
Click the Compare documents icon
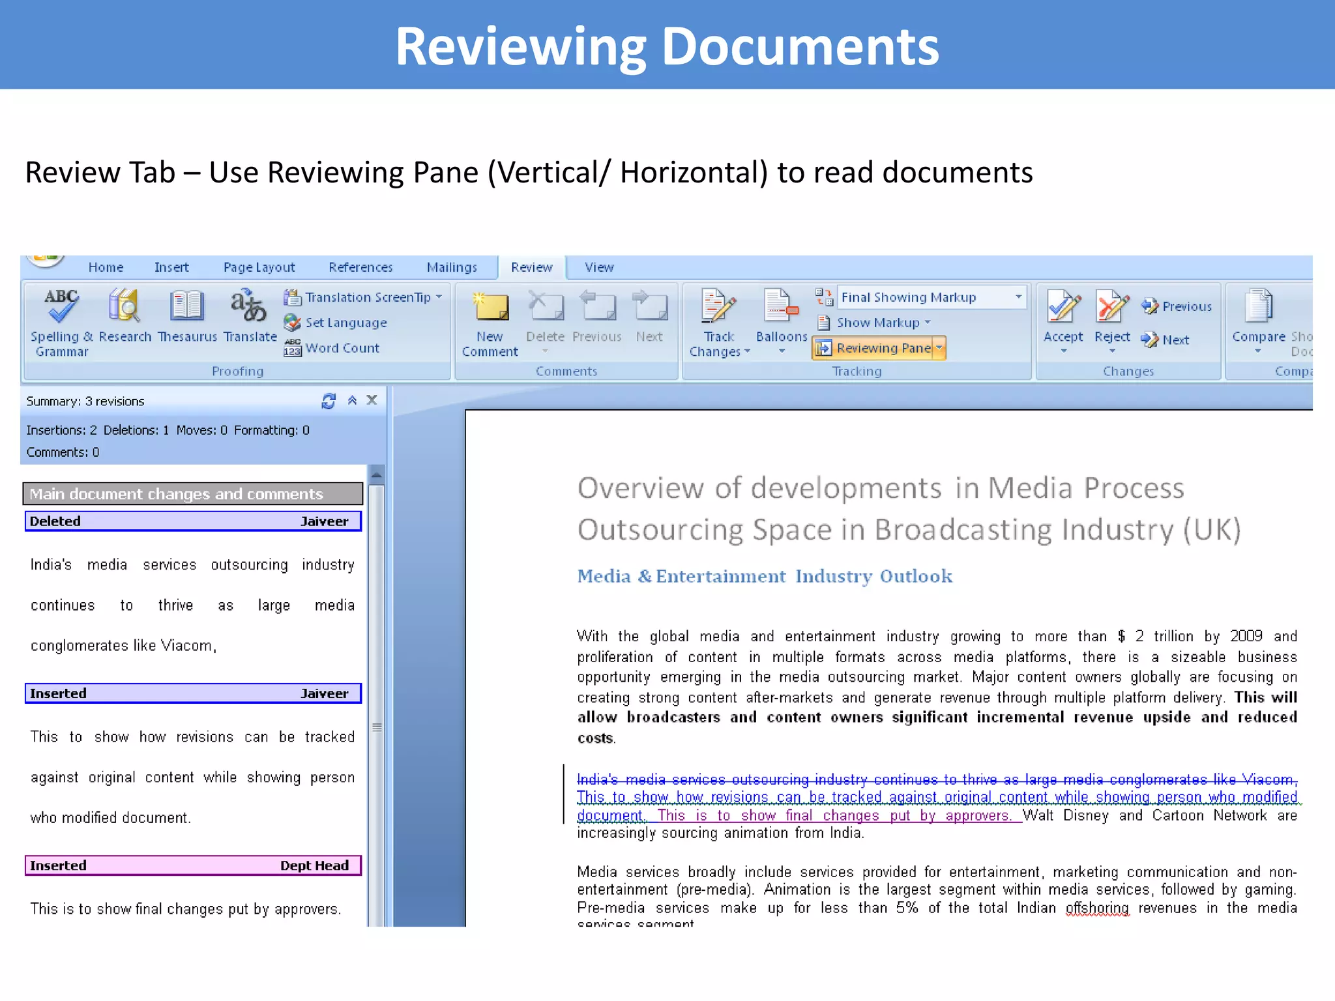coord(1259,306)
